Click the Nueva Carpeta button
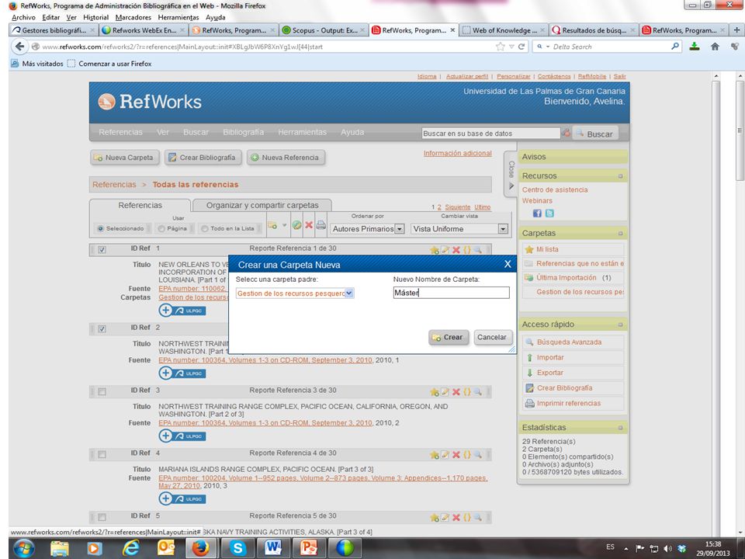This screenshot has height=559, width=745. click(x=124, y=158)
